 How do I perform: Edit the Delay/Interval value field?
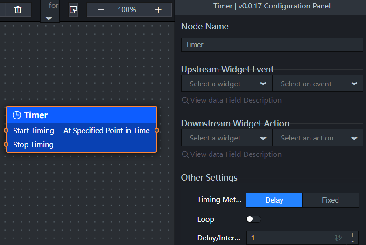(x=296, y=238)
